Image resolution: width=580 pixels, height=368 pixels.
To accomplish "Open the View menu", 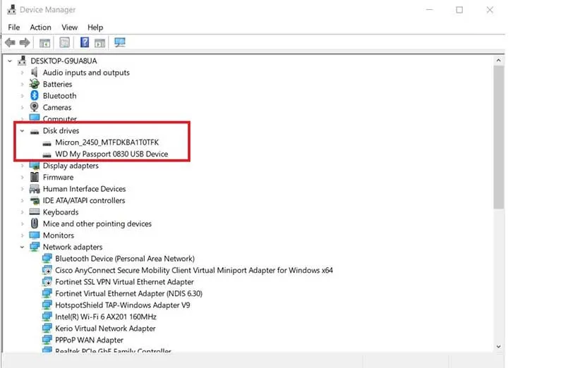I will [x=69, y=27].
